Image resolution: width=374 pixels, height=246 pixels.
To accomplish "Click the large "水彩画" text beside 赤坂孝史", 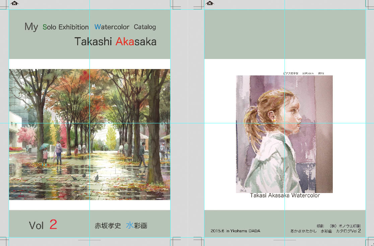I will [x=137, y=225].
